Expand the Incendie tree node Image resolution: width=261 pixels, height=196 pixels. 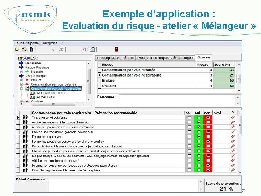[x=21, y=72]
